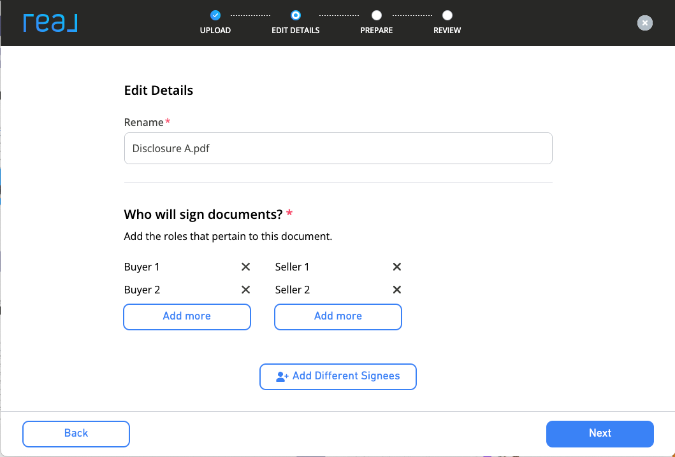Add more sellers

tap(338, 317)
